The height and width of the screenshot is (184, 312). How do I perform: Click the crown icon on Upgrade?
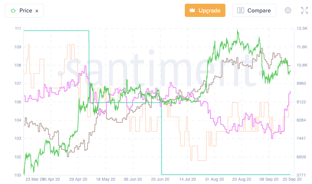[x=192, y=10]
